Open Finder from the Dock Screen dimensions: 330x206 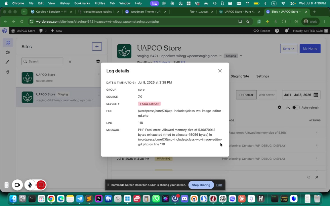(13, 199)
